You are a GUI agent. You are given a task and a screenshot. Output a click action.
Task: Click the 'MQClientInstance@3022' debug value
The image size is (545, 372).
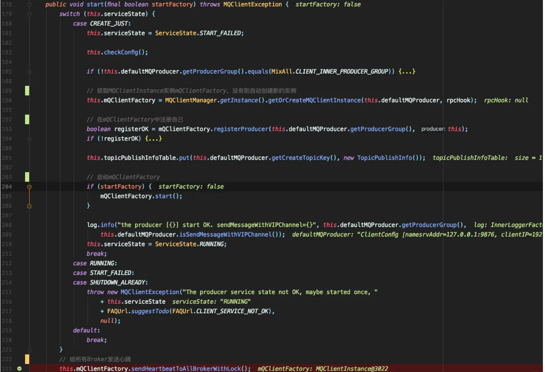click(x=352, y=369)
